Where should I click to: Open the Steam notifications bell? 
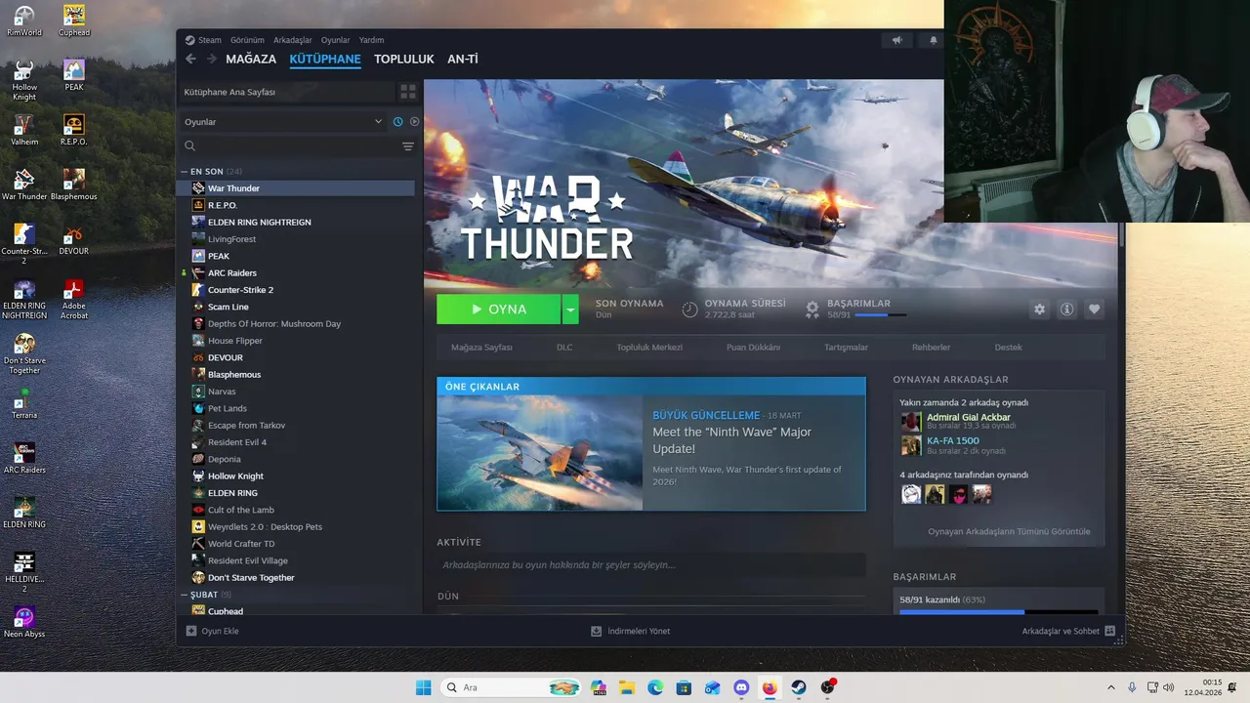[x=933, y=40]
